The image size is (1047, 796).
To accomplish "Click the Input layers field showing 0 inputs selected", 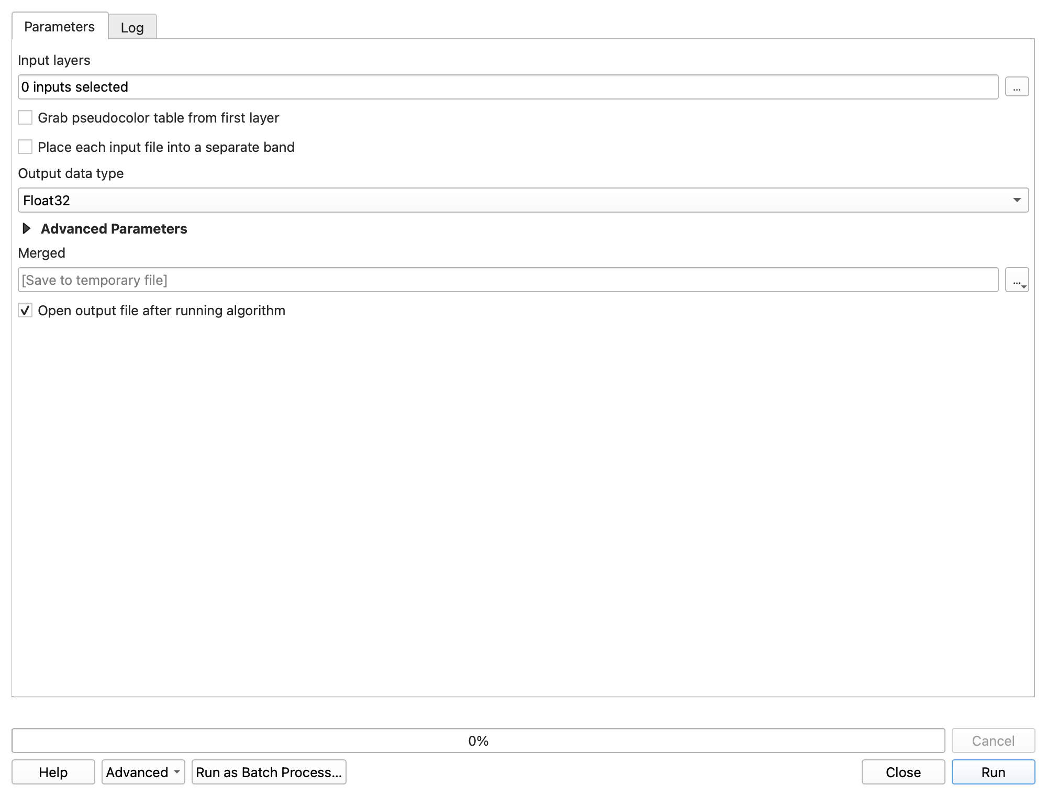I will click(x=508, y=87).
